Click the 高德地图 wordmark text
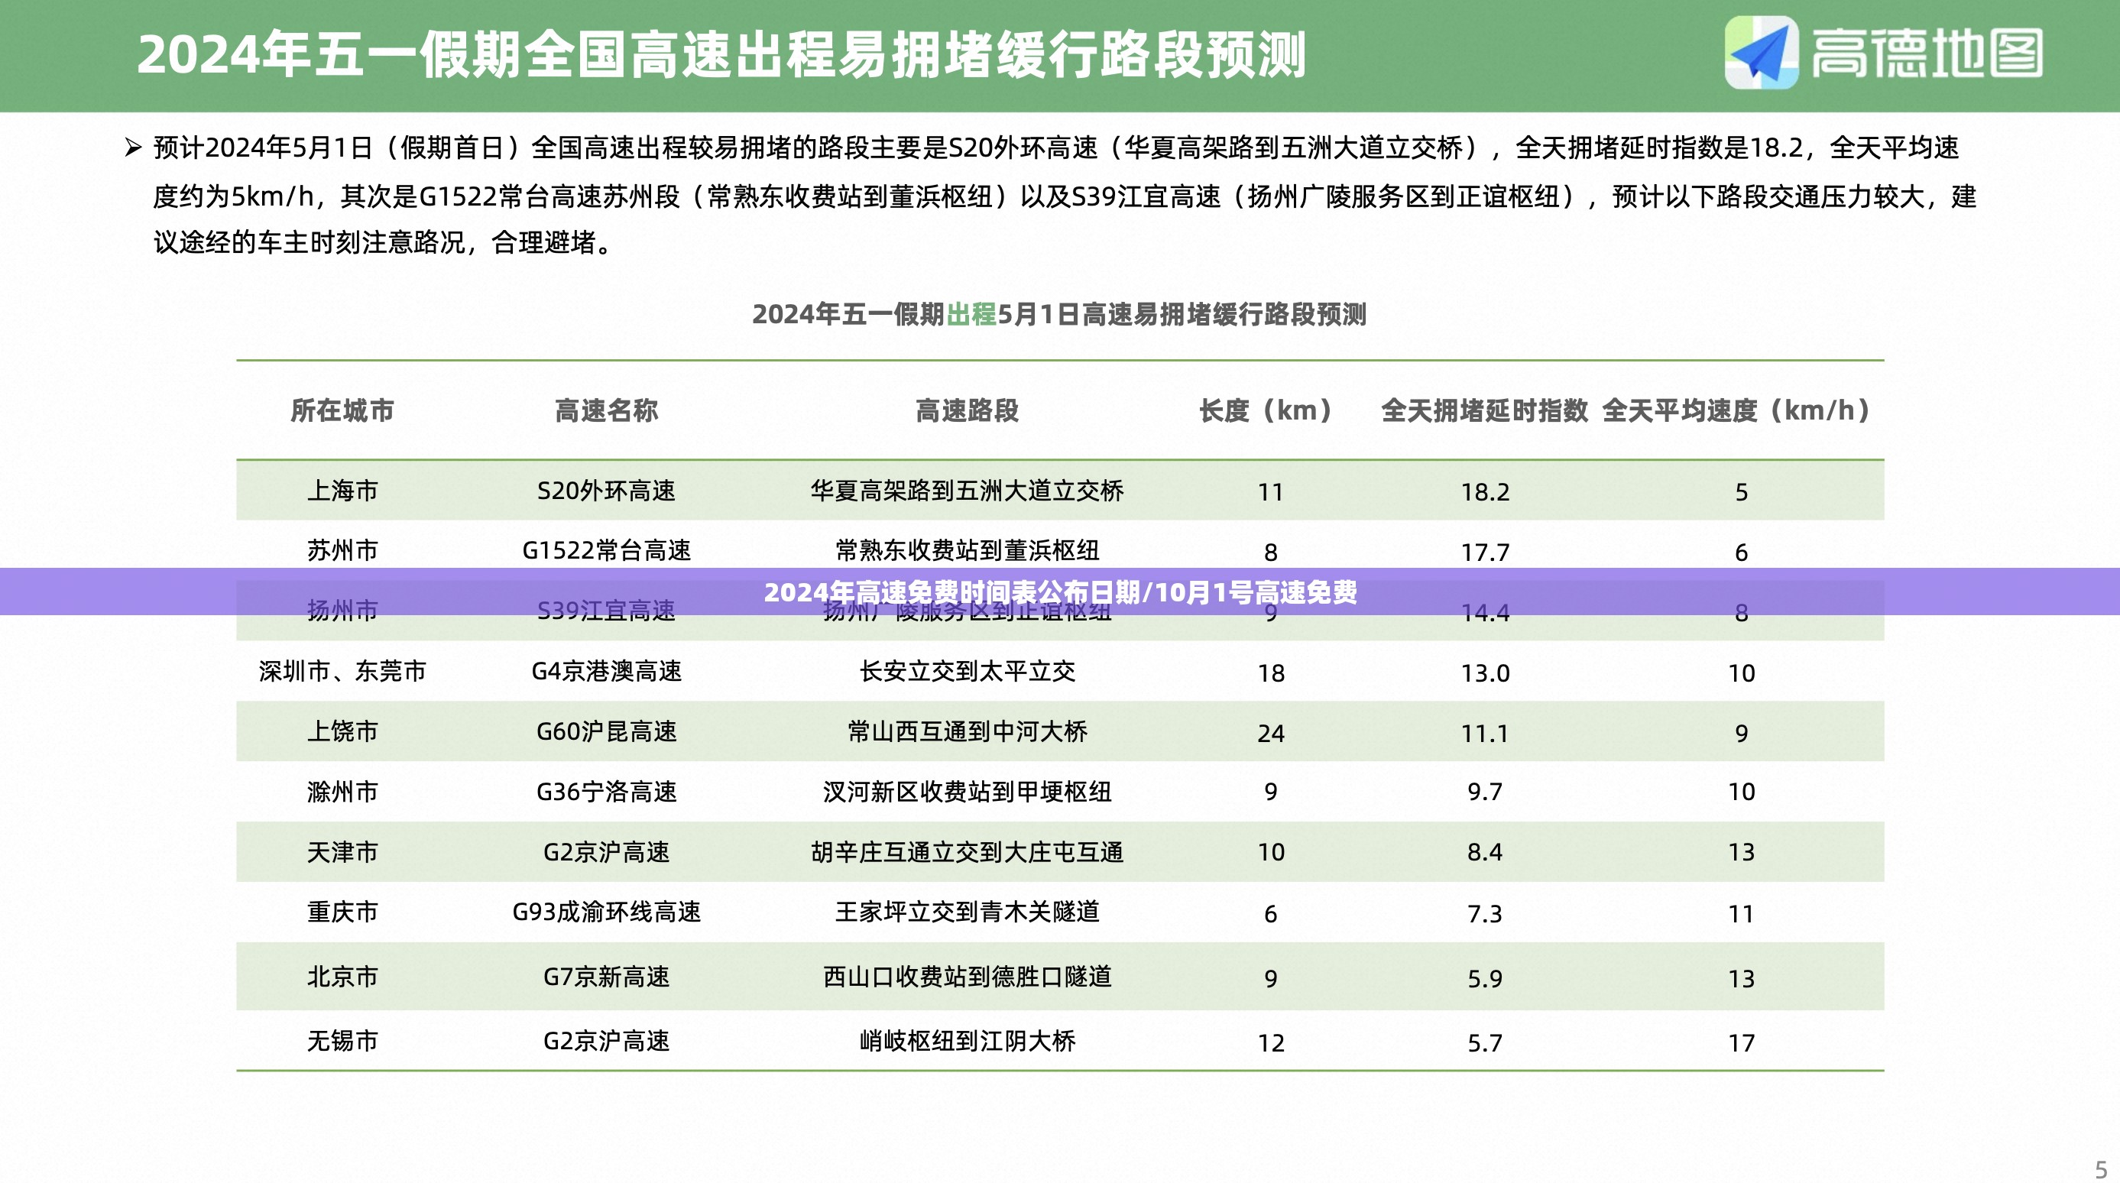The width and height of the screenshot is (2120, 1183). (1927, 53)
